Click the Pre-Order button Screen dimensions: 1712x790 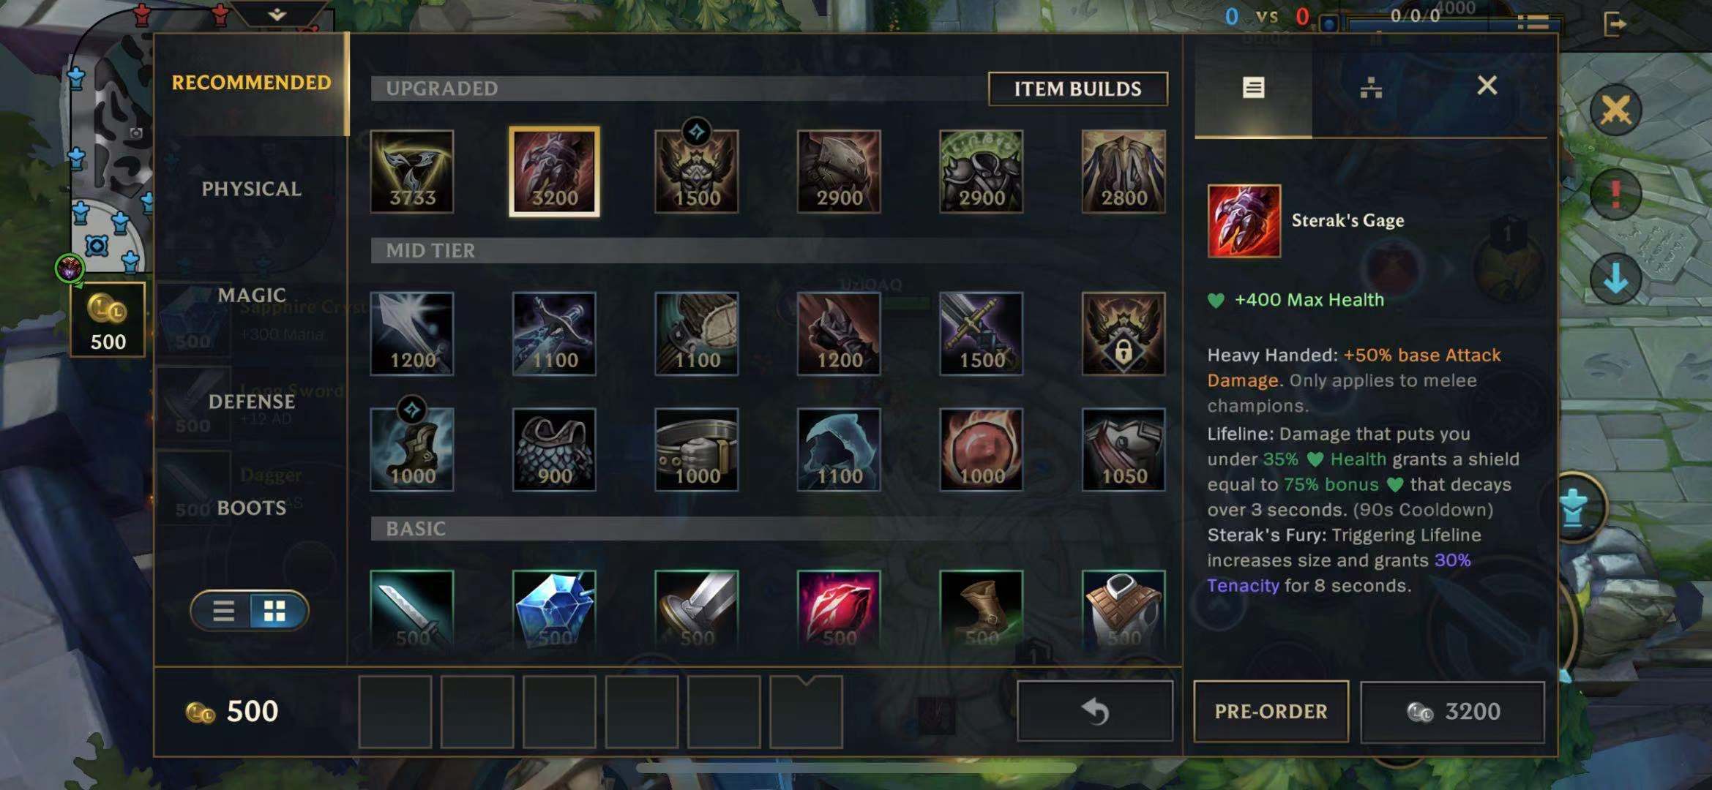1271,711
